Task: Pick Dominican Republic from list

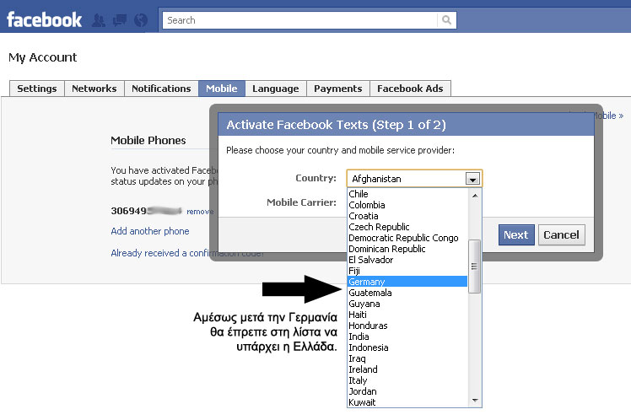Action: click(x=407, y=249)
